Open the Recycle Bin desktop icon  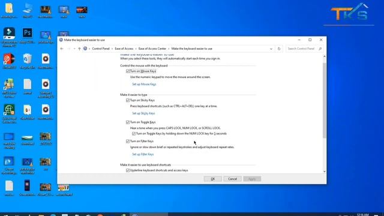coord(28,61)
